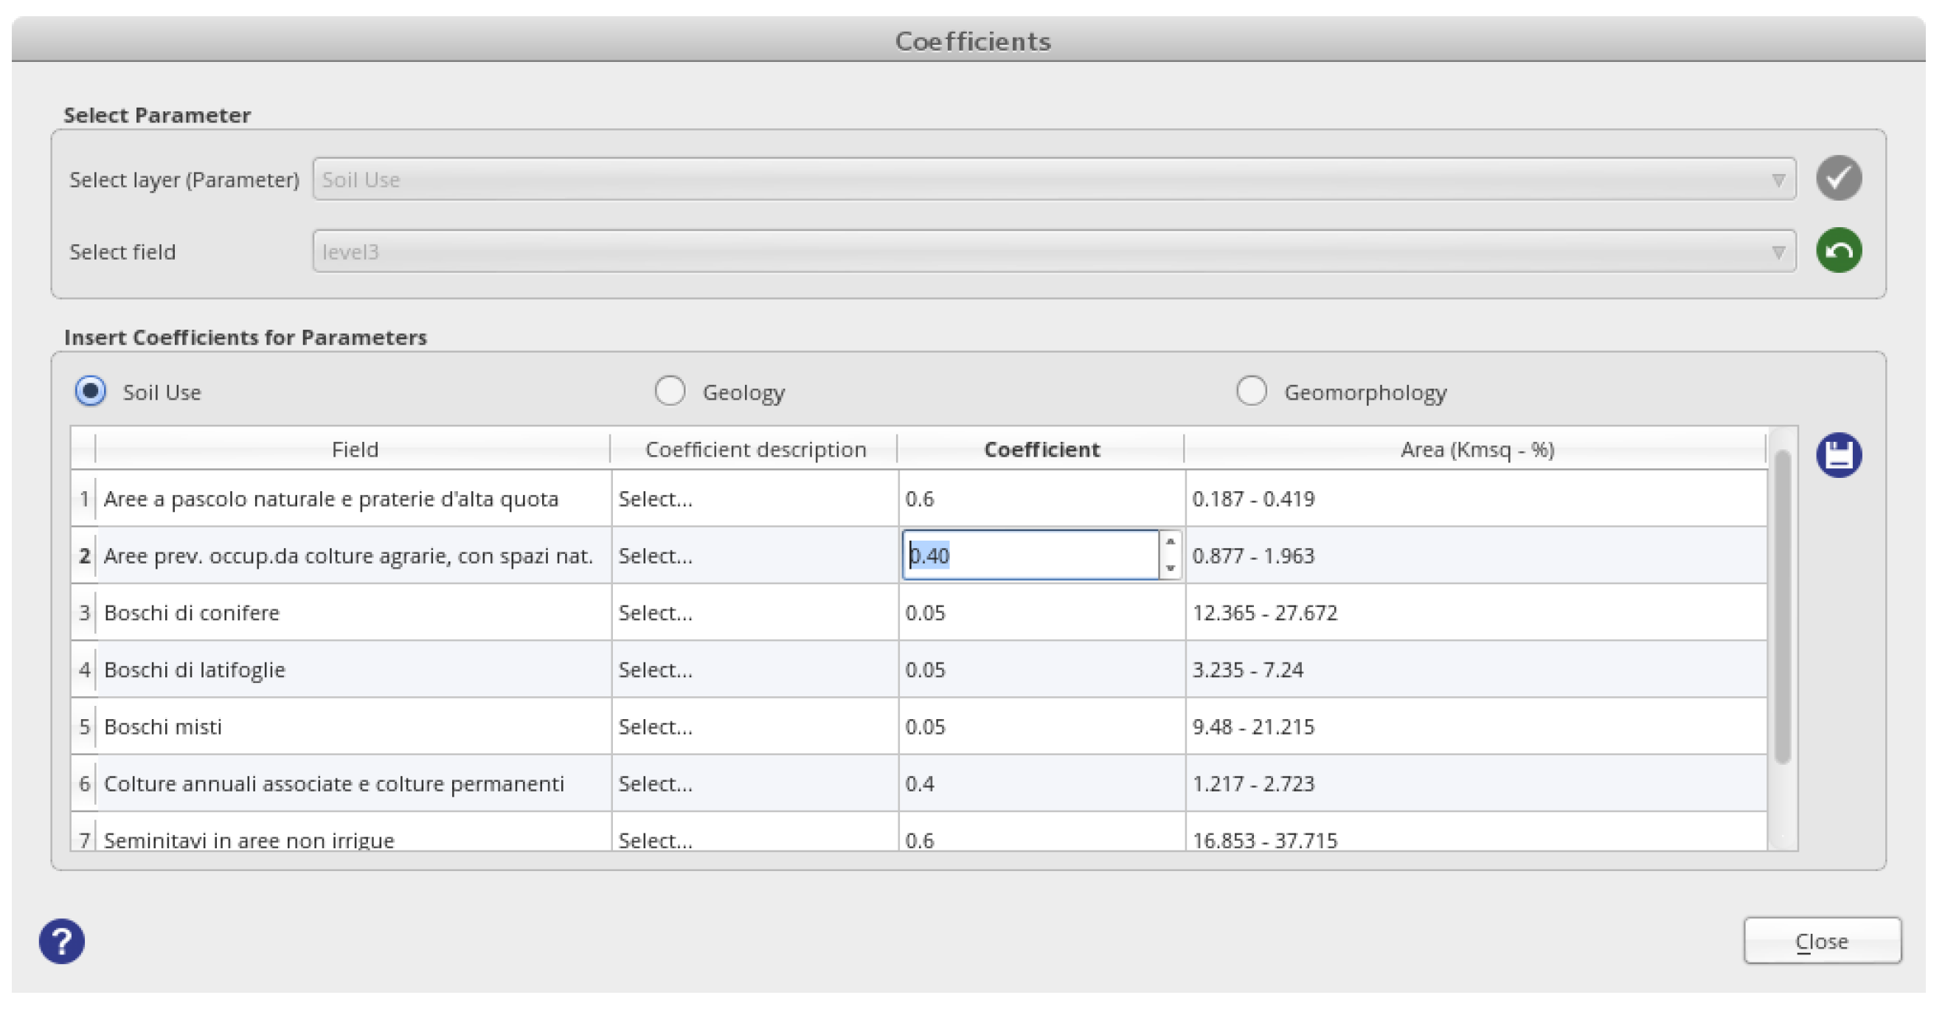Click the grey checkmark confirm icon

tap(1839, 178)
